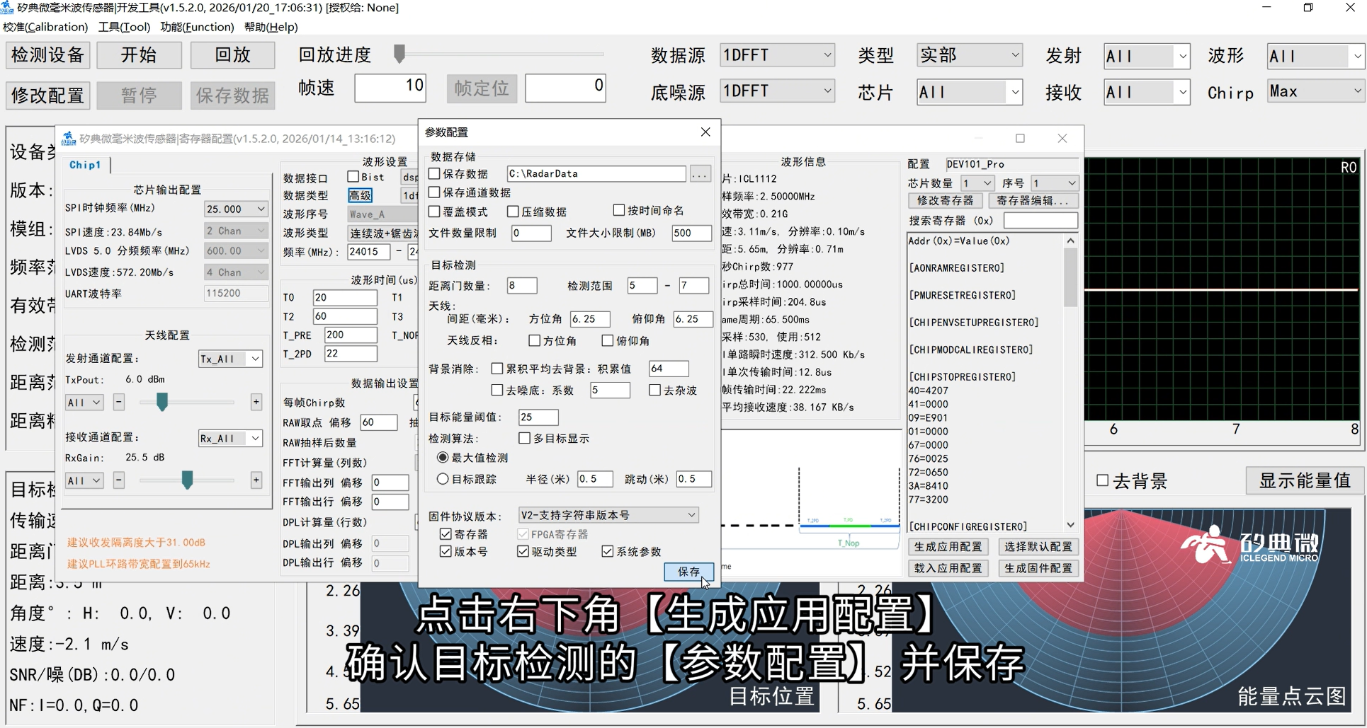1367x728 pixels.
Task: Click the TxPout plus increment button
Action: (x=256, y=402)
